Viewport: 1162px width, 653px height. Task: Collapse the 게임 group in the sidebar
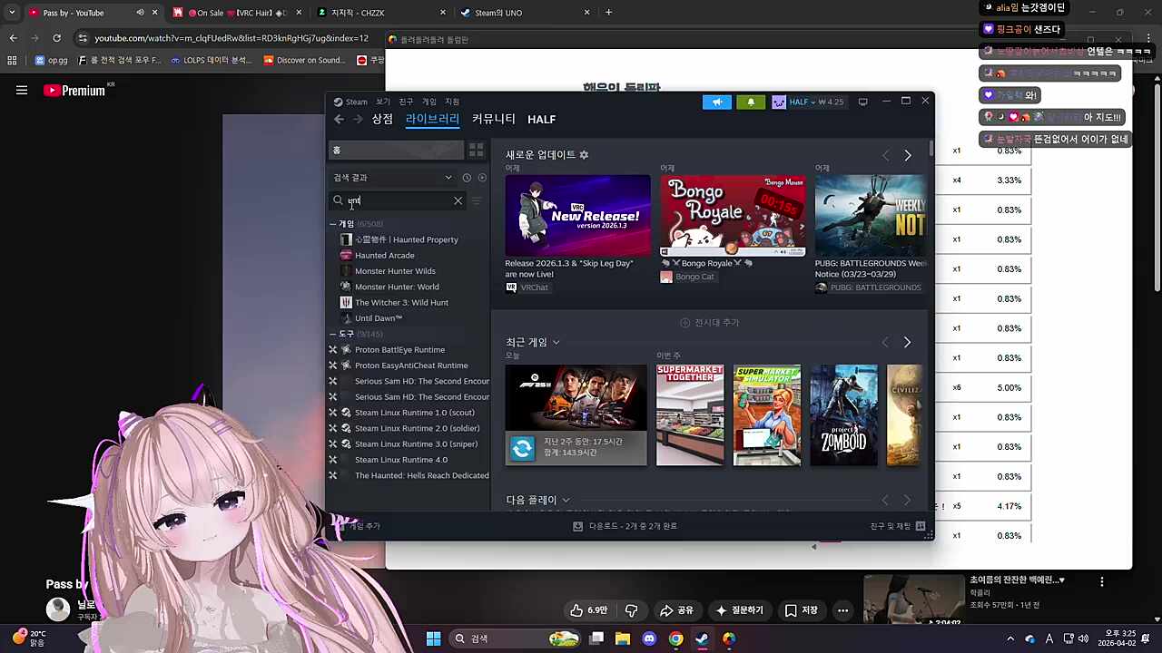[334, 223]
